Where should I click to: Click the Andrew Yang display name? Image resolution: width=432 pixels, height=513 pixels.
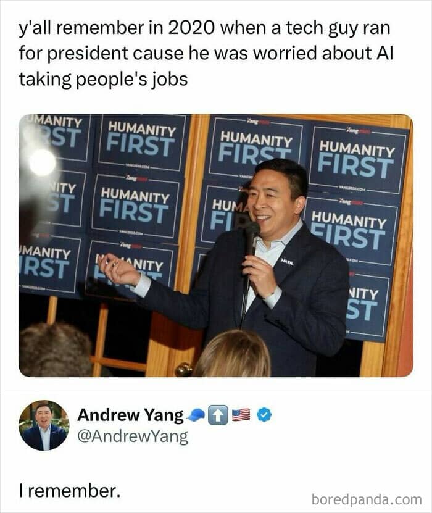click(x=130, y=415)
